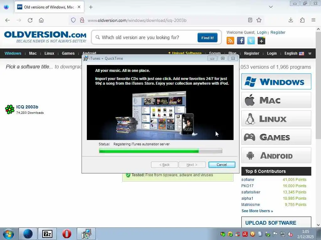Click the Find It! button
The image size is (321, 240).
point(208,37)
